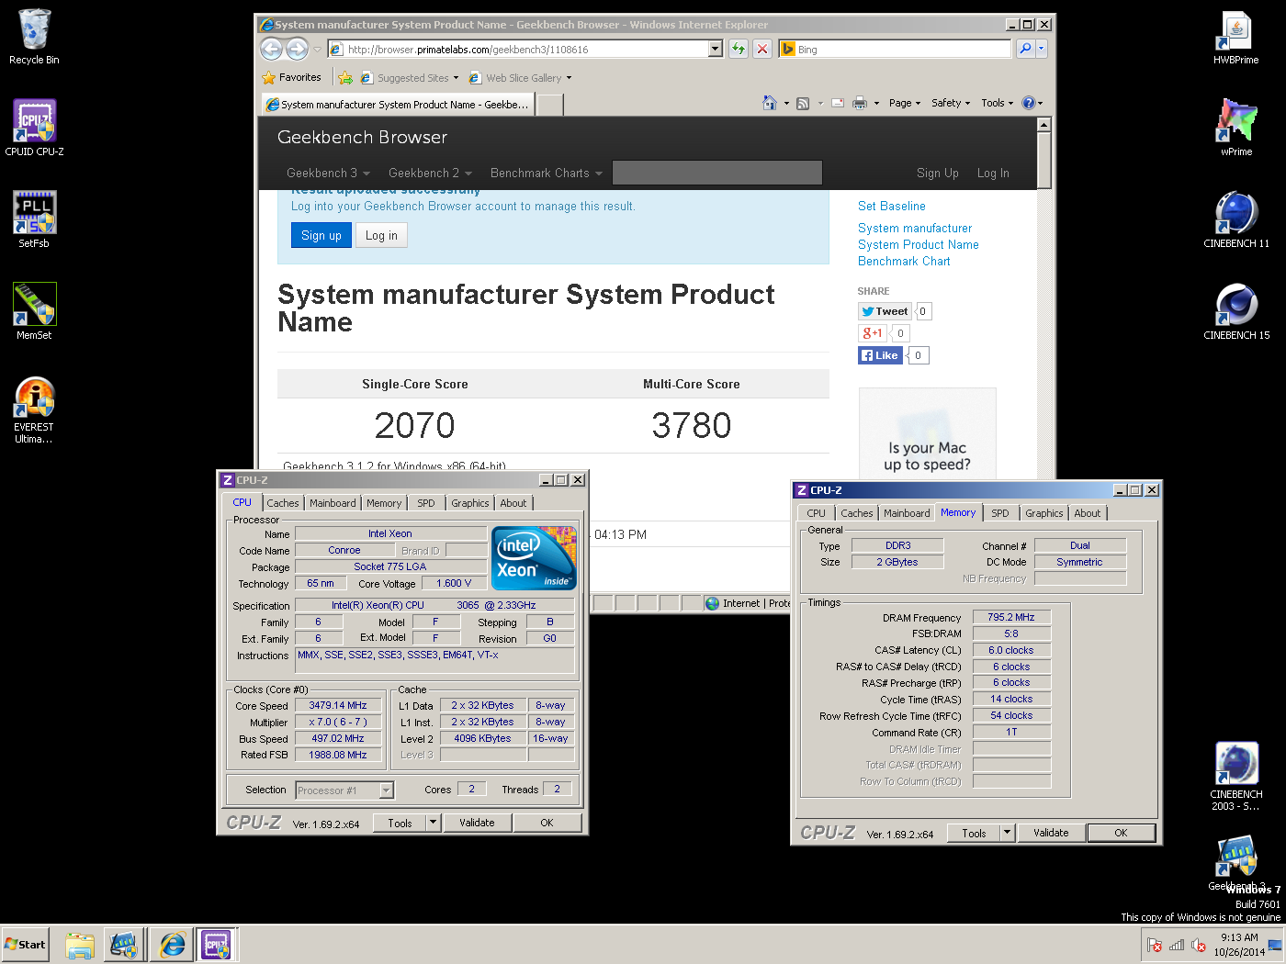This screenshot has height=964, width=1286.
Task: Open Geekbench 3 desktop shortcut
Action: 1236,863
